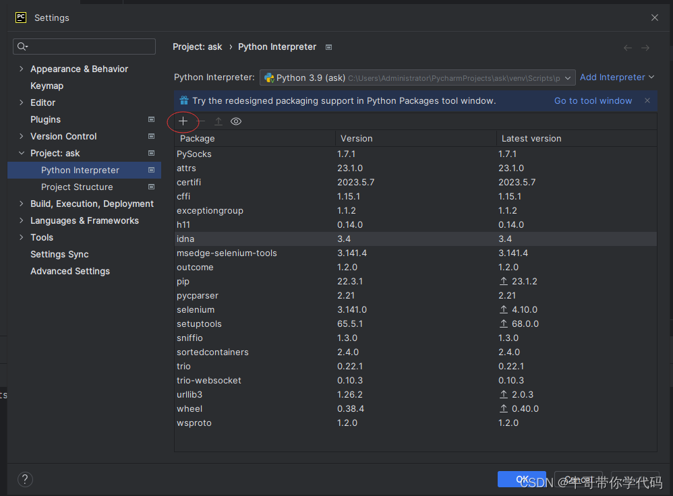Image resolution: width=673 pixels, height=496 pixels.
Task: Click version 3.141.0 in selenium row
Action: tap(352, 309)
